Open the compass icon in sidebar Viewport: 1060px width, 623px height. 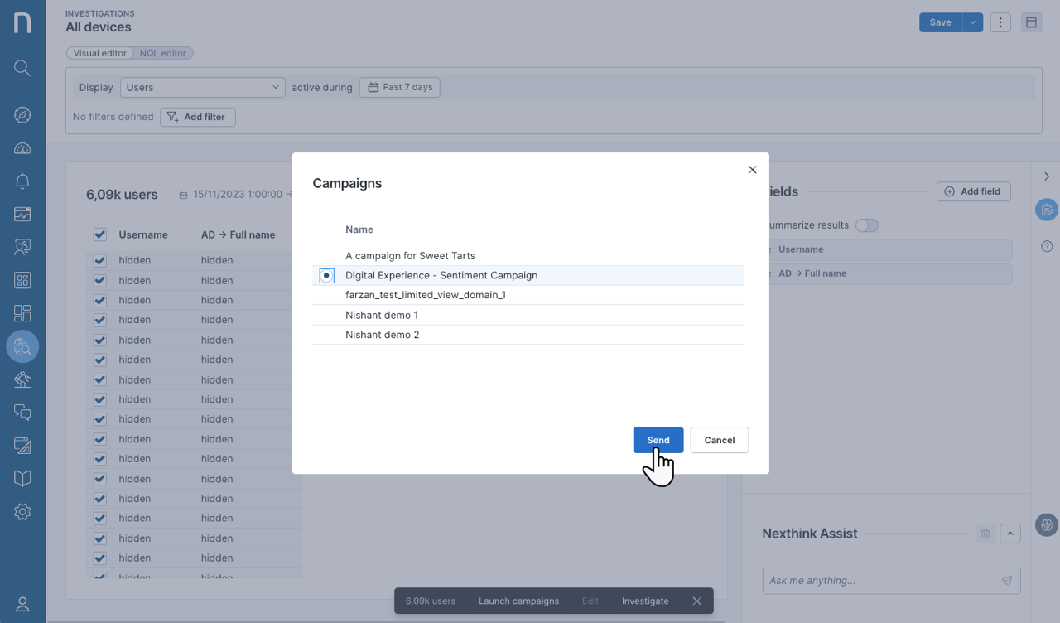tap(22, 115)
